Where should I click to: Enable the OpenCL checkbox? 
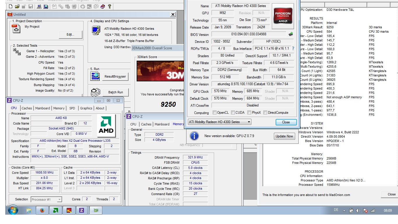[x=214, y=113]
